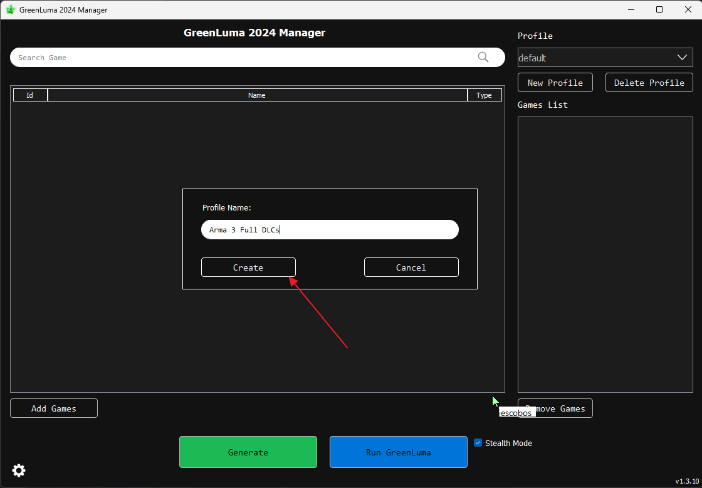Cancel the profile name dialog
Viewport: 702px width, 488px height.
coord(411,267)
